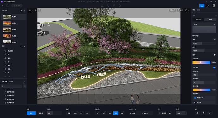218x118 pixels.
Task: Select the orange sunset scene 3 thumbnail
Action: 7,23
